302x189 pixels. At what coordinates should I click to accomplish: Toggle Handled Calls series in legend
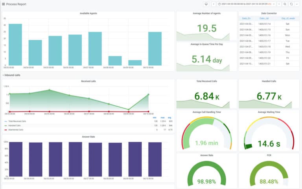click(14, 125)
